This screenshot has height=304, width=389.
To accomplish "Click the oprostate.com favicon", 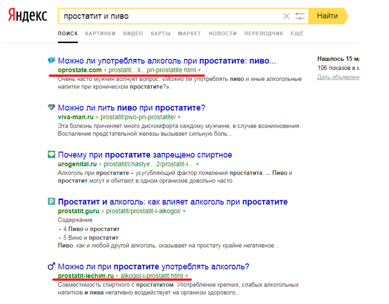I will tap(51, 60).
